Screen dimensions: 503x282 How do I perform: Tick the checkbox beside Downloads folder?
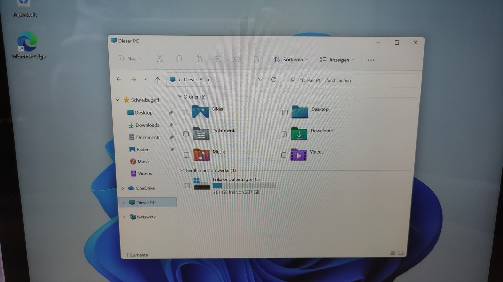284,134
